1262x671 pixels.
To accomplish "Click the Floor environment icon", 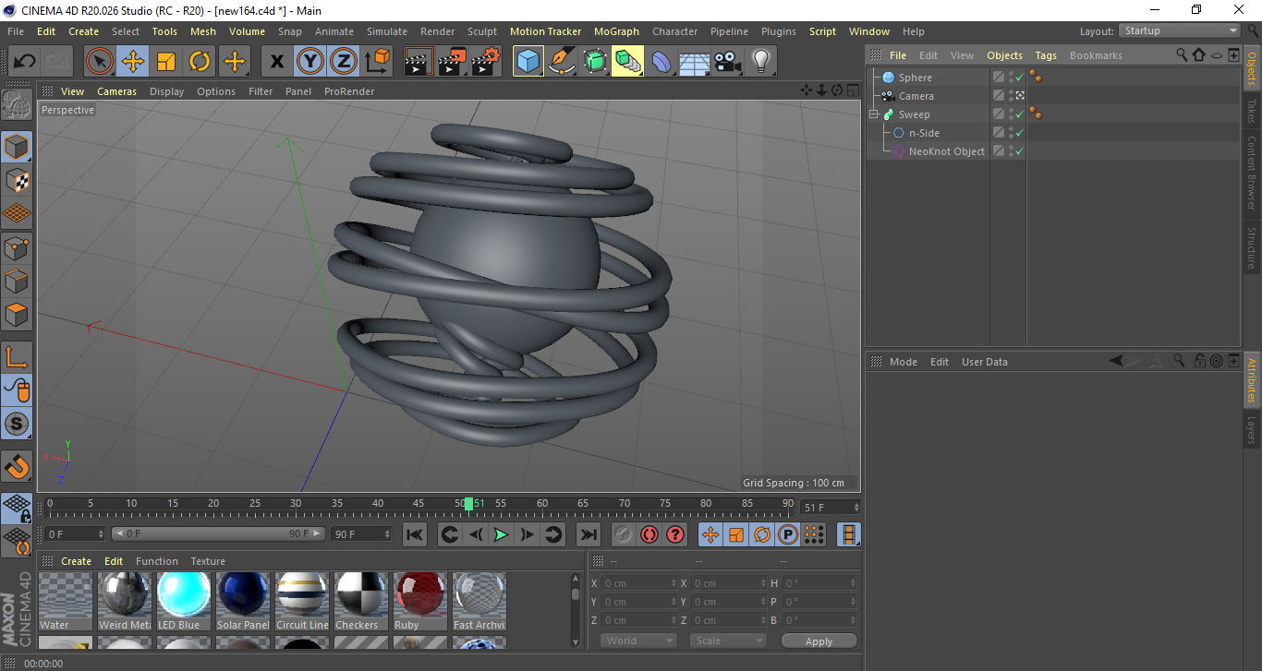I will click(695, 62).
